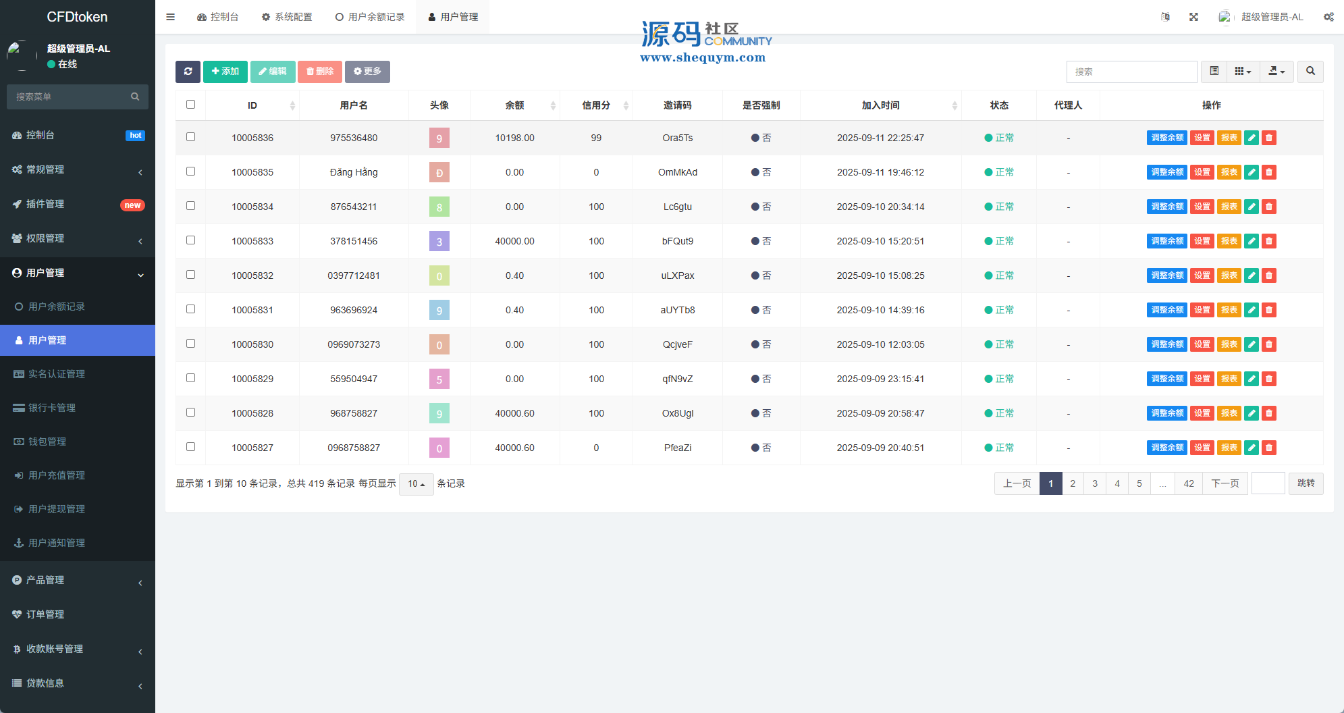The width and height of the screenshot is (1344, 713).
Task: Click the avatar thumbnail of user 975536480
Action: [439, 138]
